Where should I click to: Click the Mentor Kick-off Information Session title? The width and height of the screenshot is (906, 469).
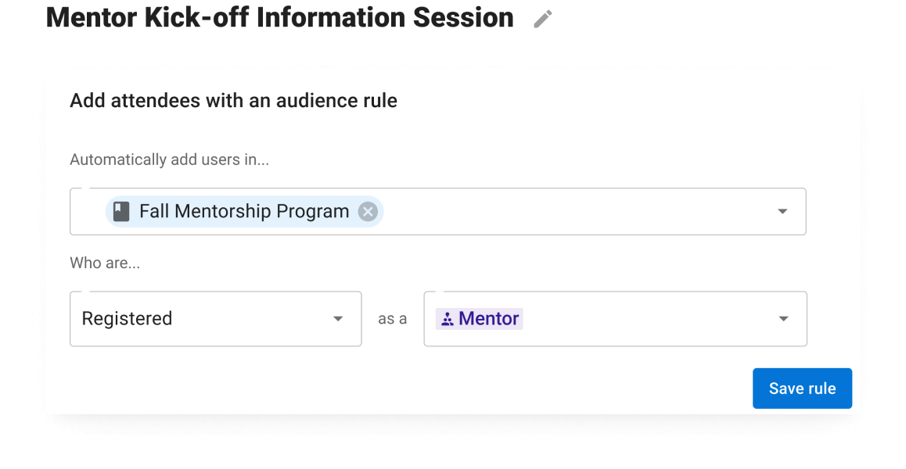tap(279, 18)
